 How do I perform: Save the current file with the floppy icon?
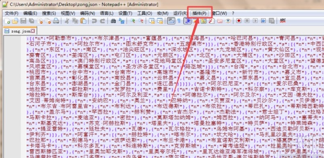[23, 21]
